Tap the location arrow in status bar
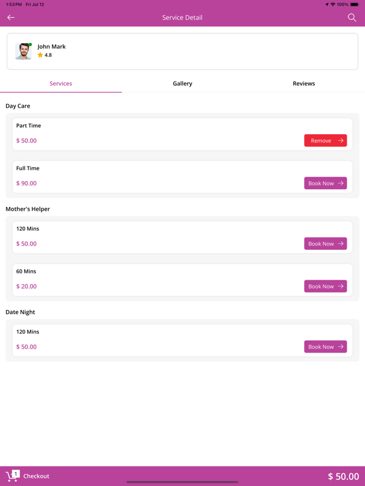This screenshot has width=365, height=486. (327, 4)
